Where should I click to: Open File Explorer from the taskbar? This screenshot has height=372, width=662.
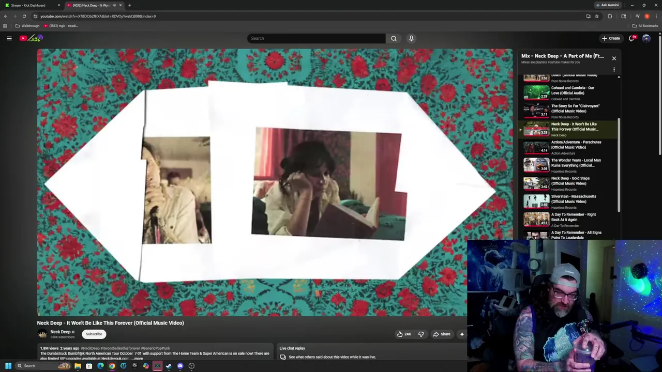point(78,366)
